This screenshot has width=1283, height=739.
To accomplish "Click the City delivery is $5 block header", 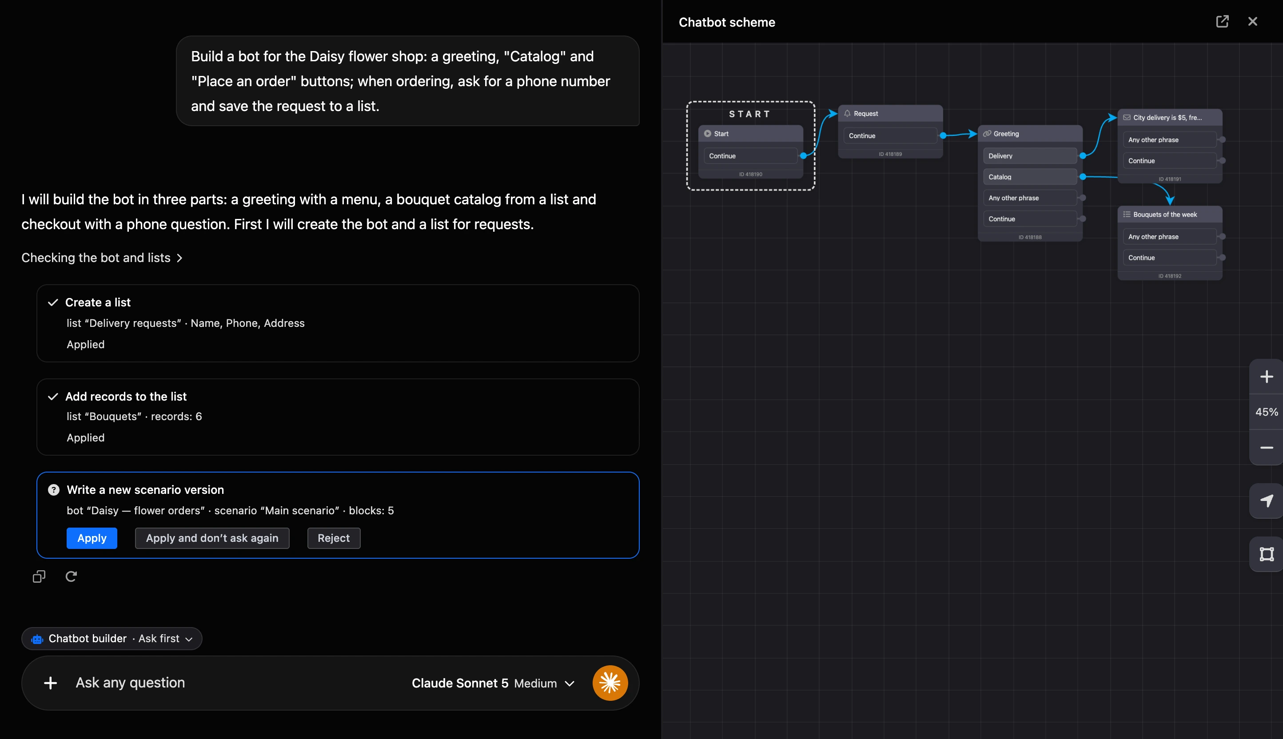I will (x=1170, y=117).
